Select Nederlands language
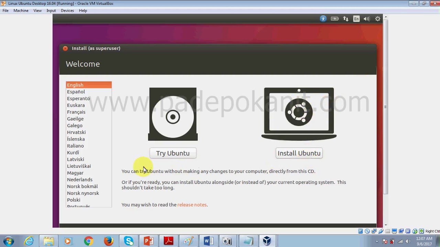 point(89,179)
